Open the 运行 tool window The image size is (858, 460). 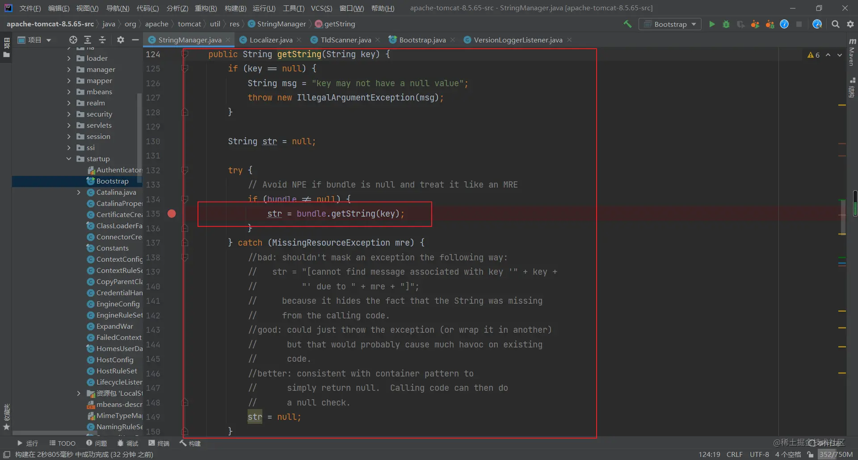(27, 443)
